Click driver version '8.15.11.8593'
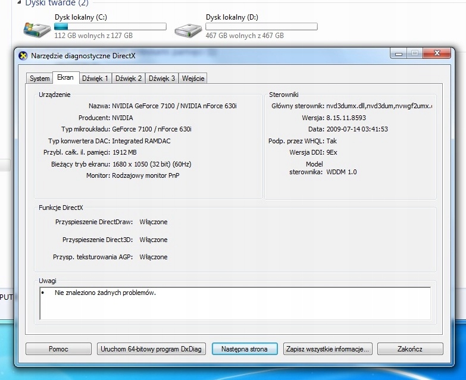Viewport: 466px width, 380px height. (x=346, y=118)
